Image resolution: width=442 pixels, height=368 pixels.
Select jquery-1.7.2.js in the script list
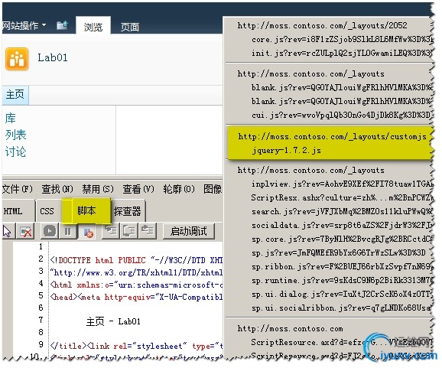[x=287, y=150]
